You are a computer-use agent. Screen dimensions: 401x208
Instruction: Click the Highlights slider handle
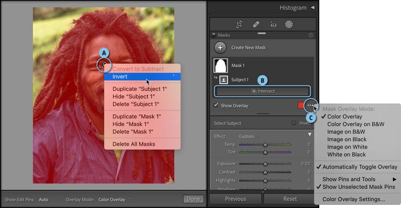tap(265, 181)
